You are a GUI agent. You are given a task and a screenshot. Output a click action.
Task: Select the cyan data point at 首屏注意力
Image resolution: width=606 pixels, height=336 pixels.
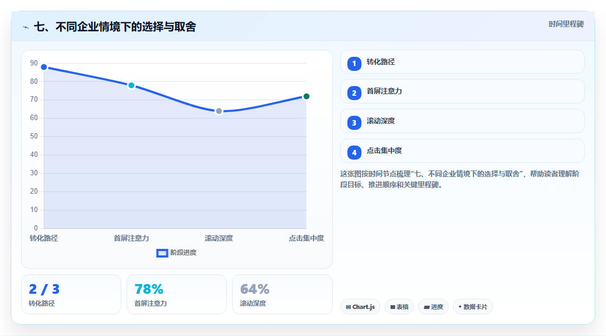point(131,85)
